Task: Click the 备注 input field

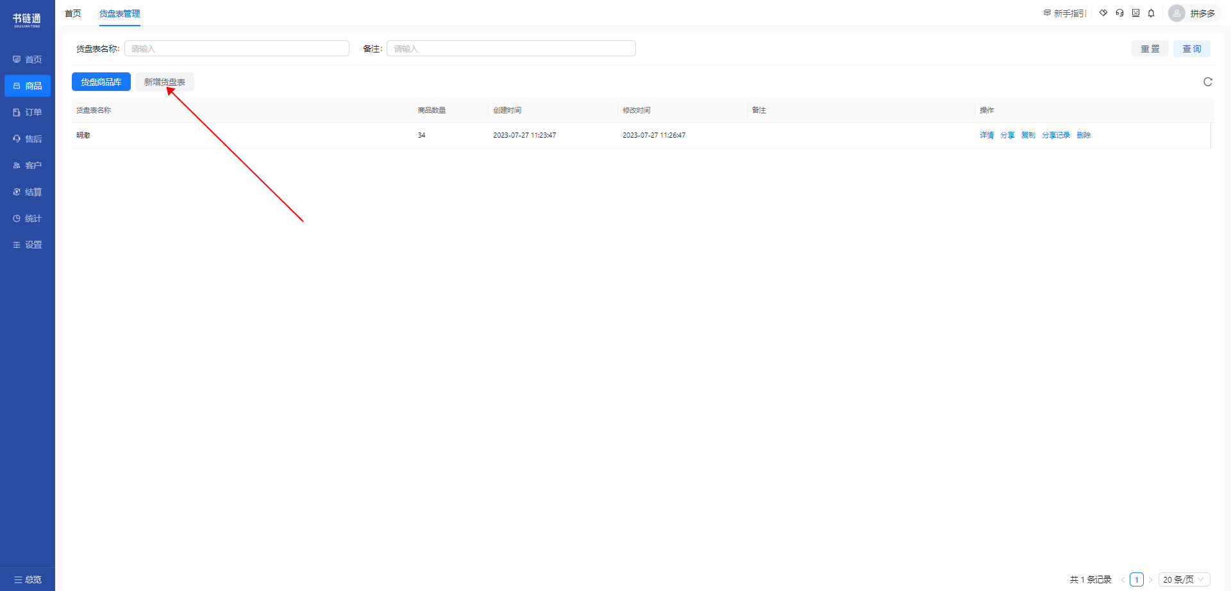Action: [x=511, y=49]
